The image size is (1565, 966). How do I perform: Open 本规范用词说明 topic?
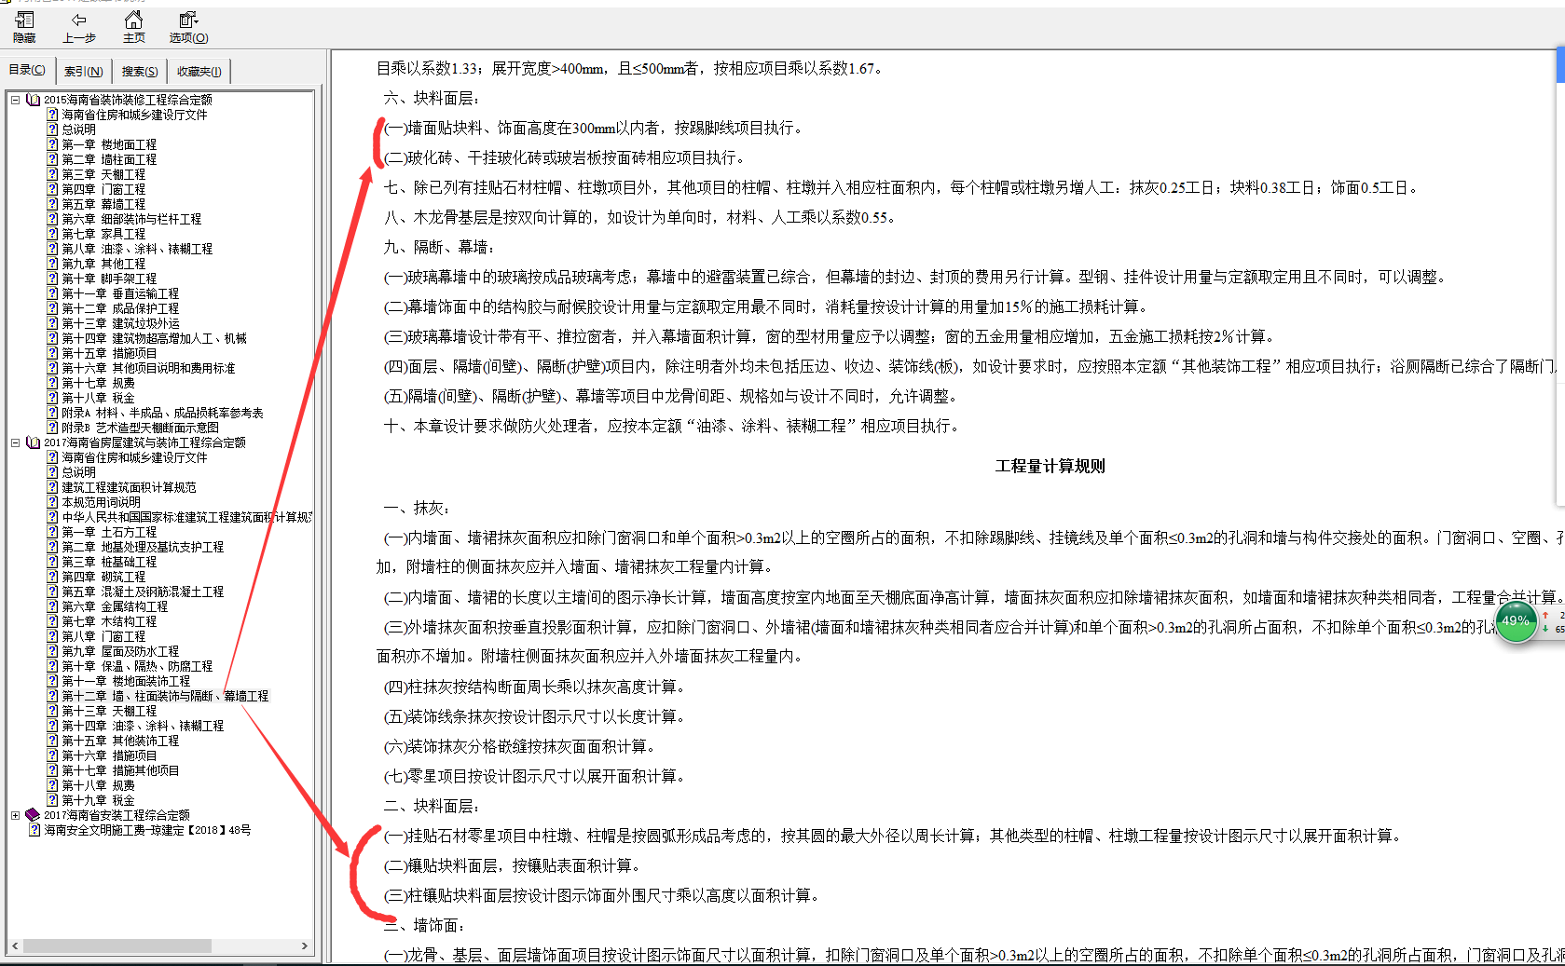(x=101, y=502)
